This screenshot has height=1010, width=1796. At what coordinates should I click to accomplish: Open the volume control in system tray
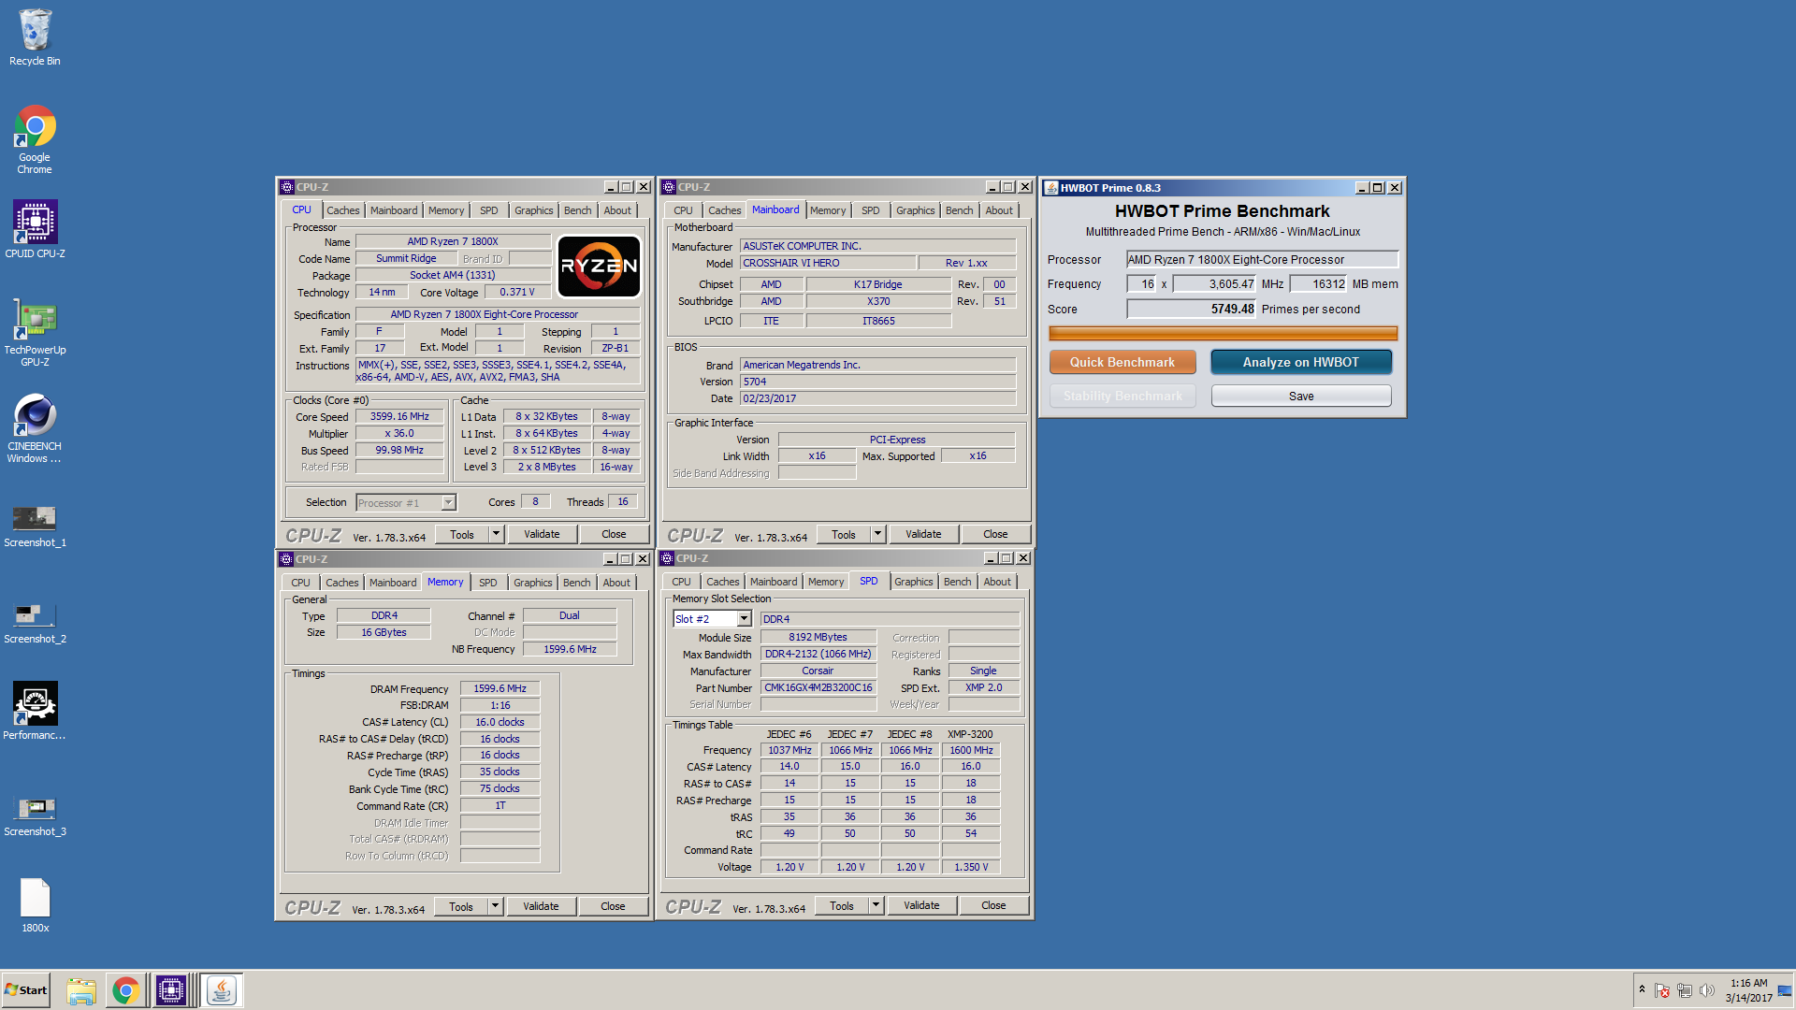(x=1707, y=990)
